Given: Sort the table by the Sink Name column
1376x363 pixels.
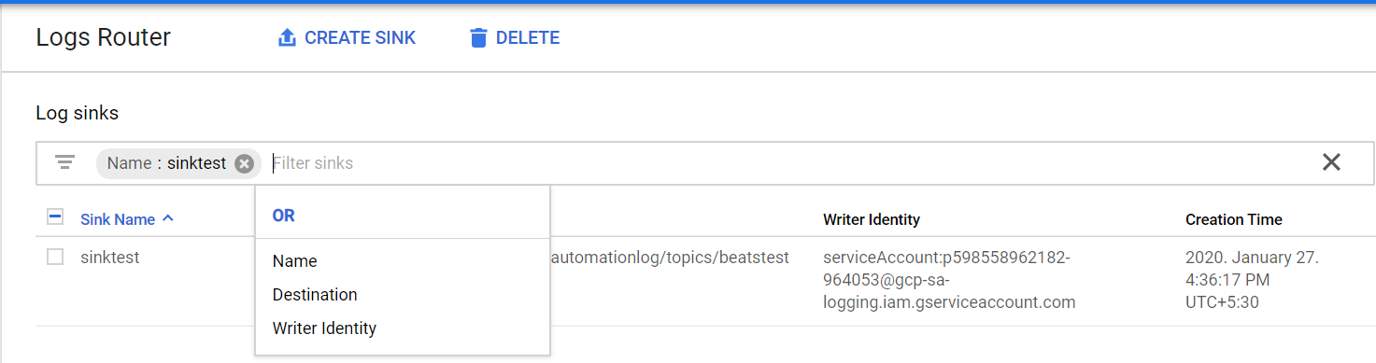Looking at the screenshot, I should pos(118,219).
